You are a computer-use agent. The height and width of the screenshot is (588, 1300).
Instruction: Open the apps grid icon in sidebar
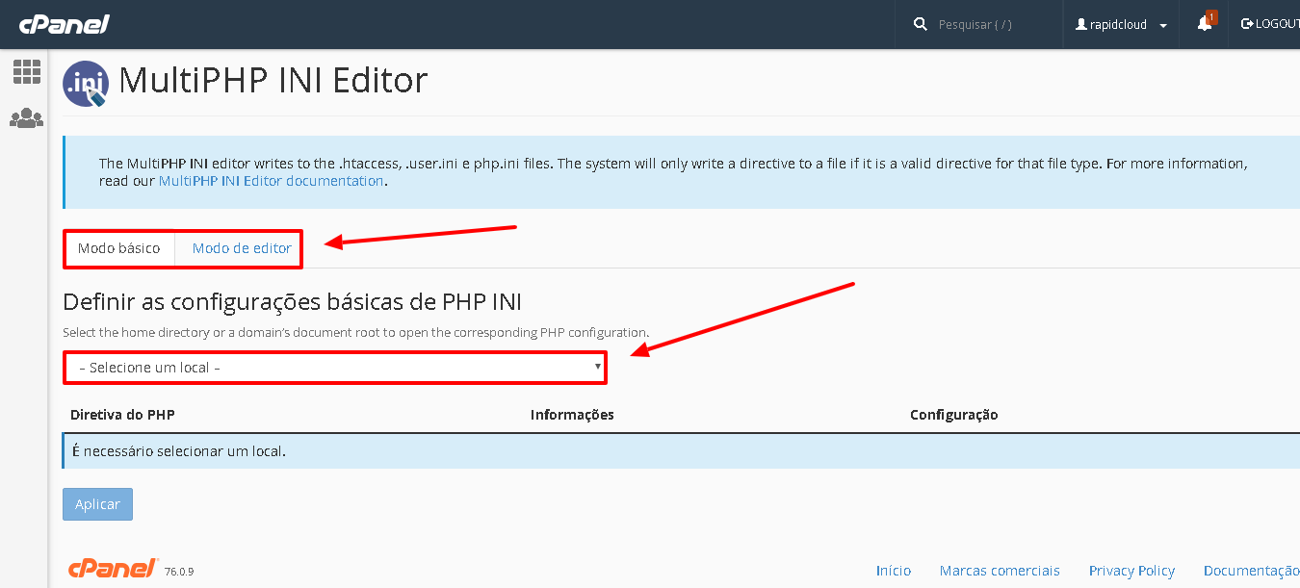26,71
